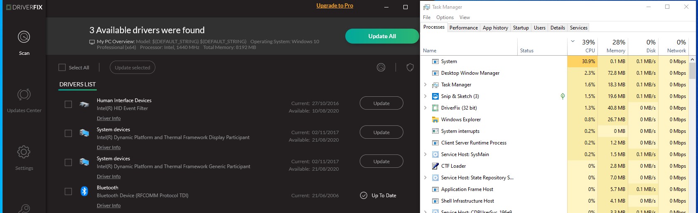Click the Client Server Runtime Process icon

tap(435, 143)
